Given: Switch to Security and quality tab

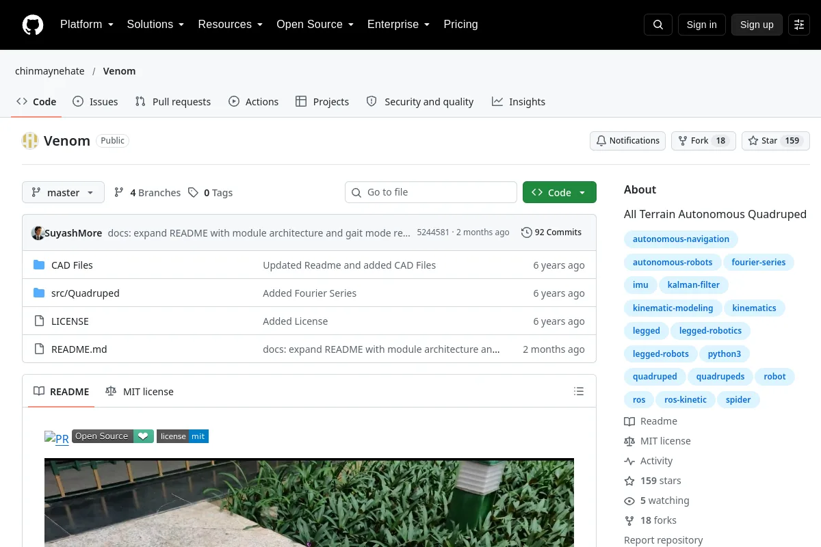Looking at the screenshot, I should (420, 102).
